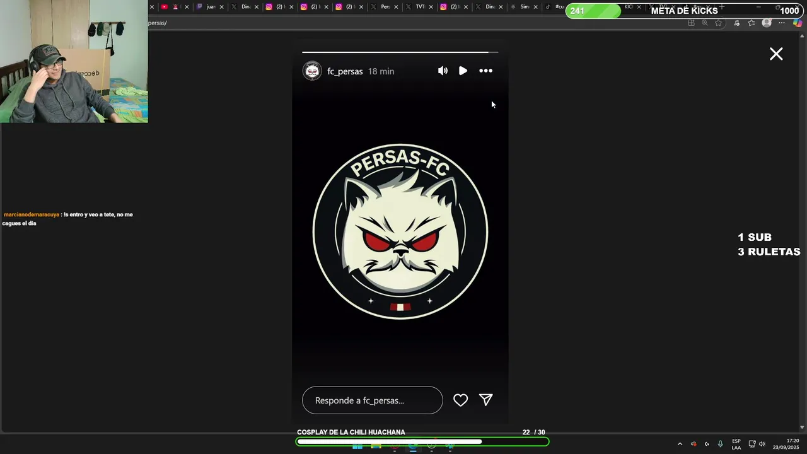Open the Copilot sidebar icon
The image size is (807, 454).
tap(798, 23)
